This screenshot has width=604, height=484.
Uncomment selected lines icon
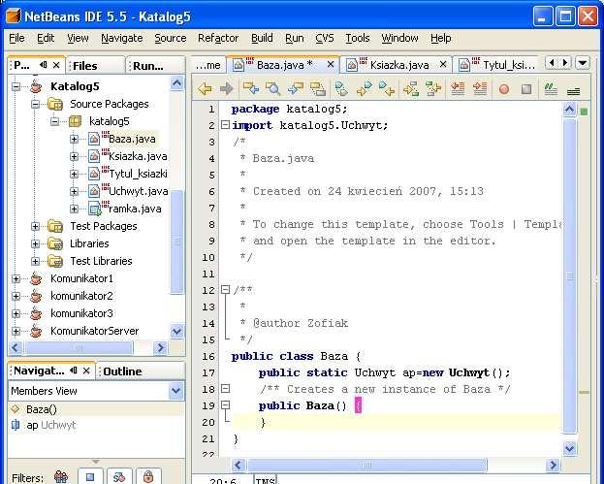[574, 91]
